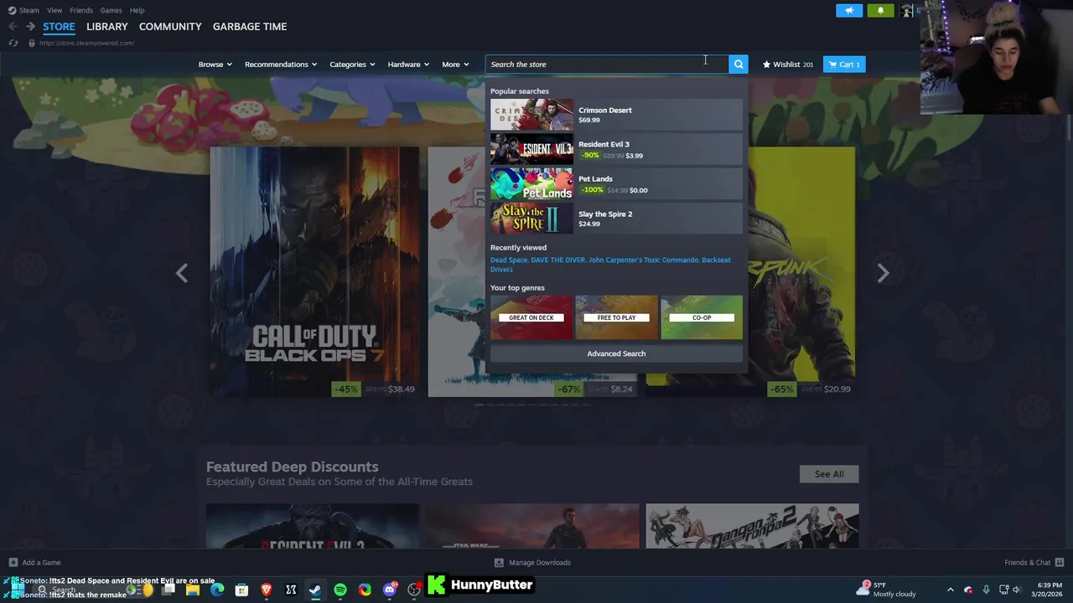This screenshot has width=1073, height=603.
Task: Open the Steam announcements megaphone icon
Action: 849,10
